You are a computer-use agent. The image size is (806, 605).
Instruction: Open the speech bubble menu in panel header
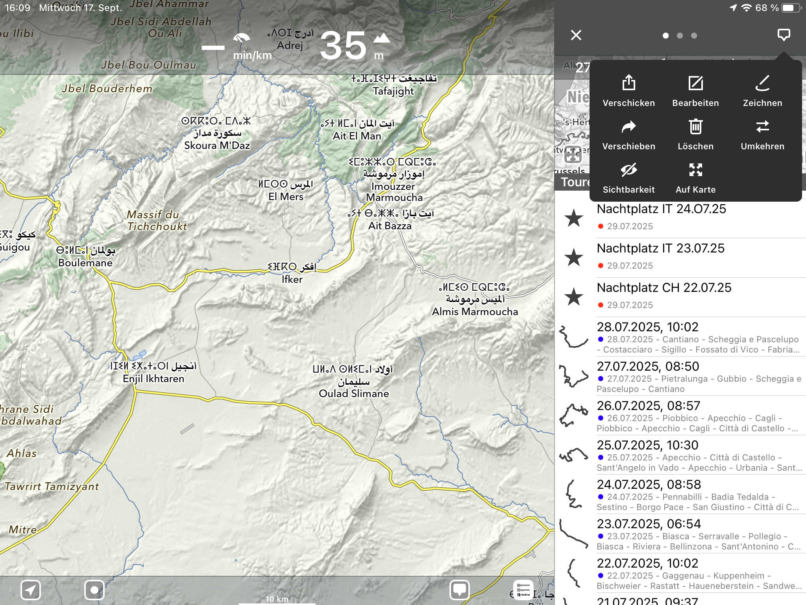(x=784, y=35)
